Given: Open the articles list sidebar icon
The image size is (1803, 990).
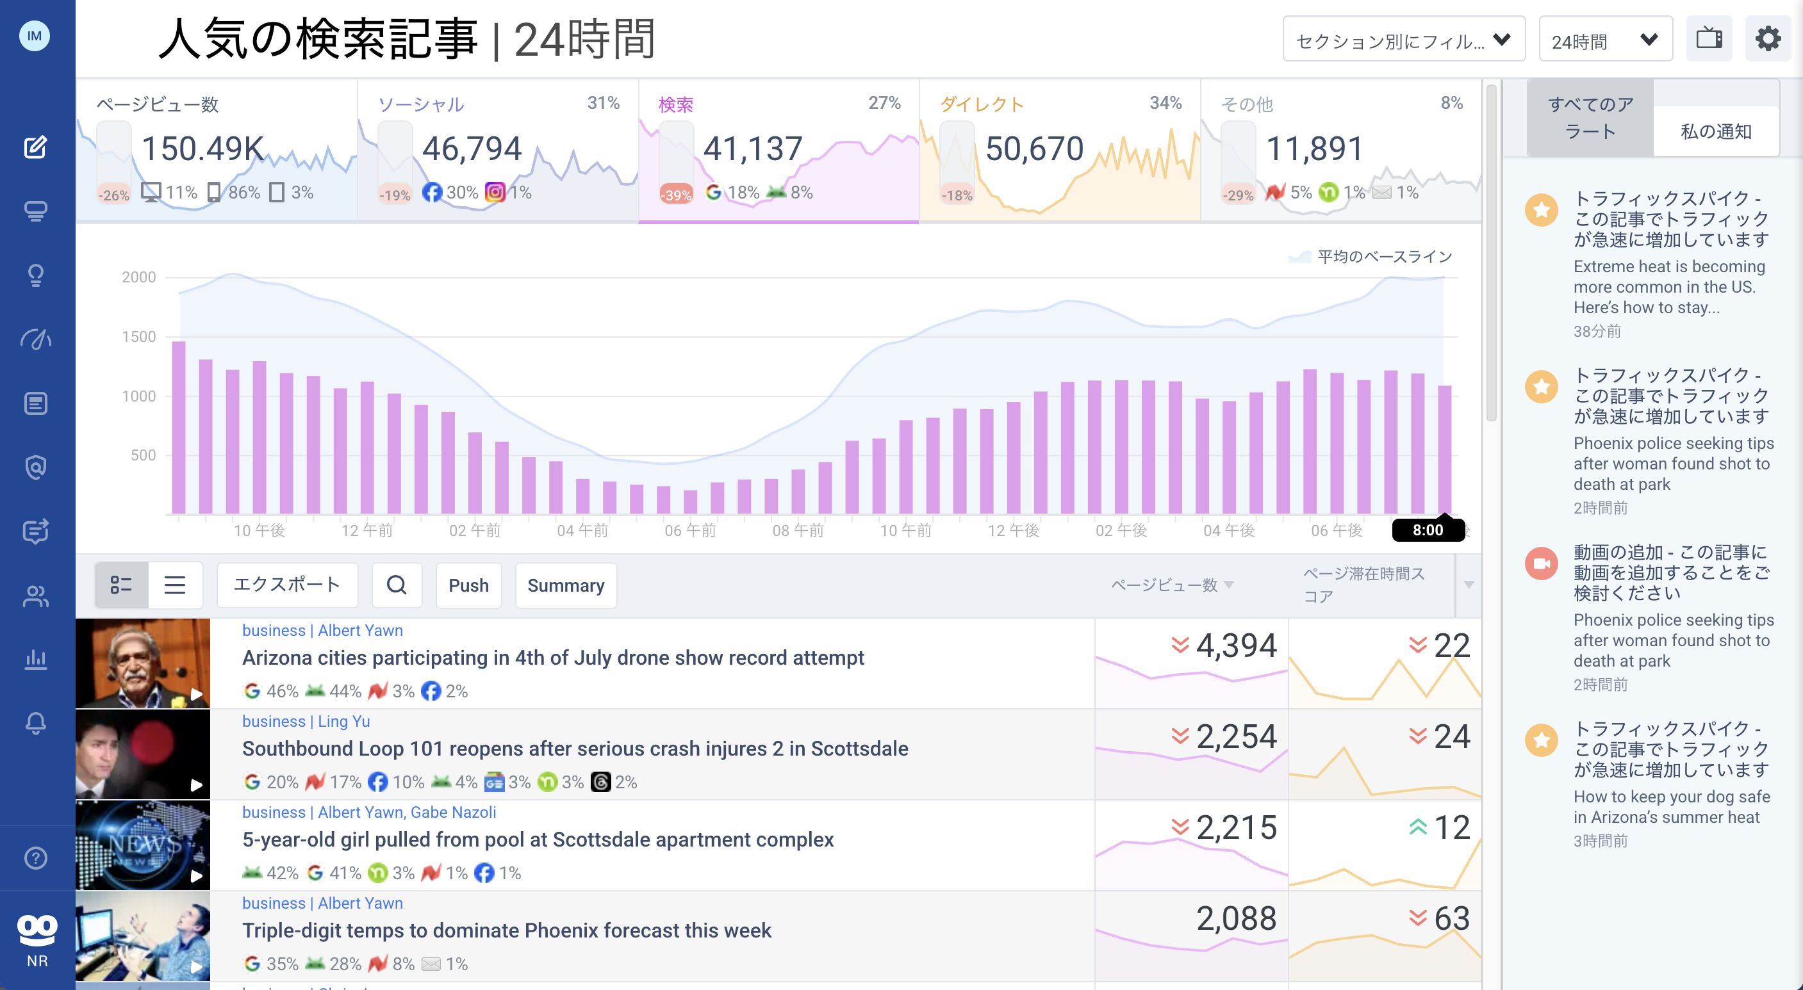Looking at the screenshot, I should coord(36,403).
